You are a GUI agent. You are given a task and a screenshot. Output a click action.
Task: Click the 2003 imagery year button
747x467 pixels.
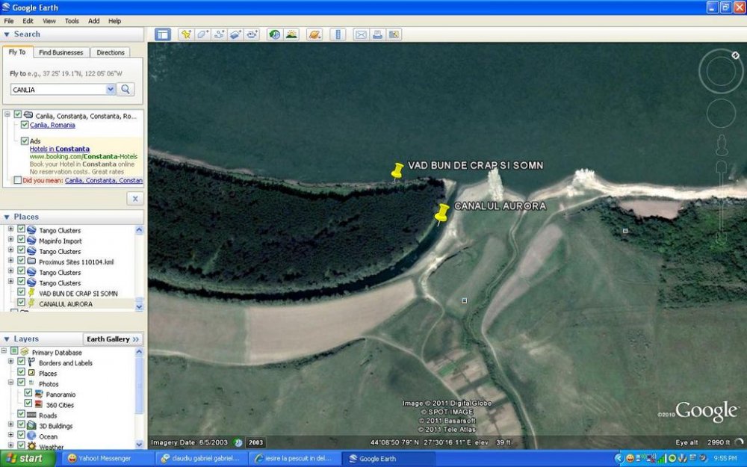pos(255,442)
